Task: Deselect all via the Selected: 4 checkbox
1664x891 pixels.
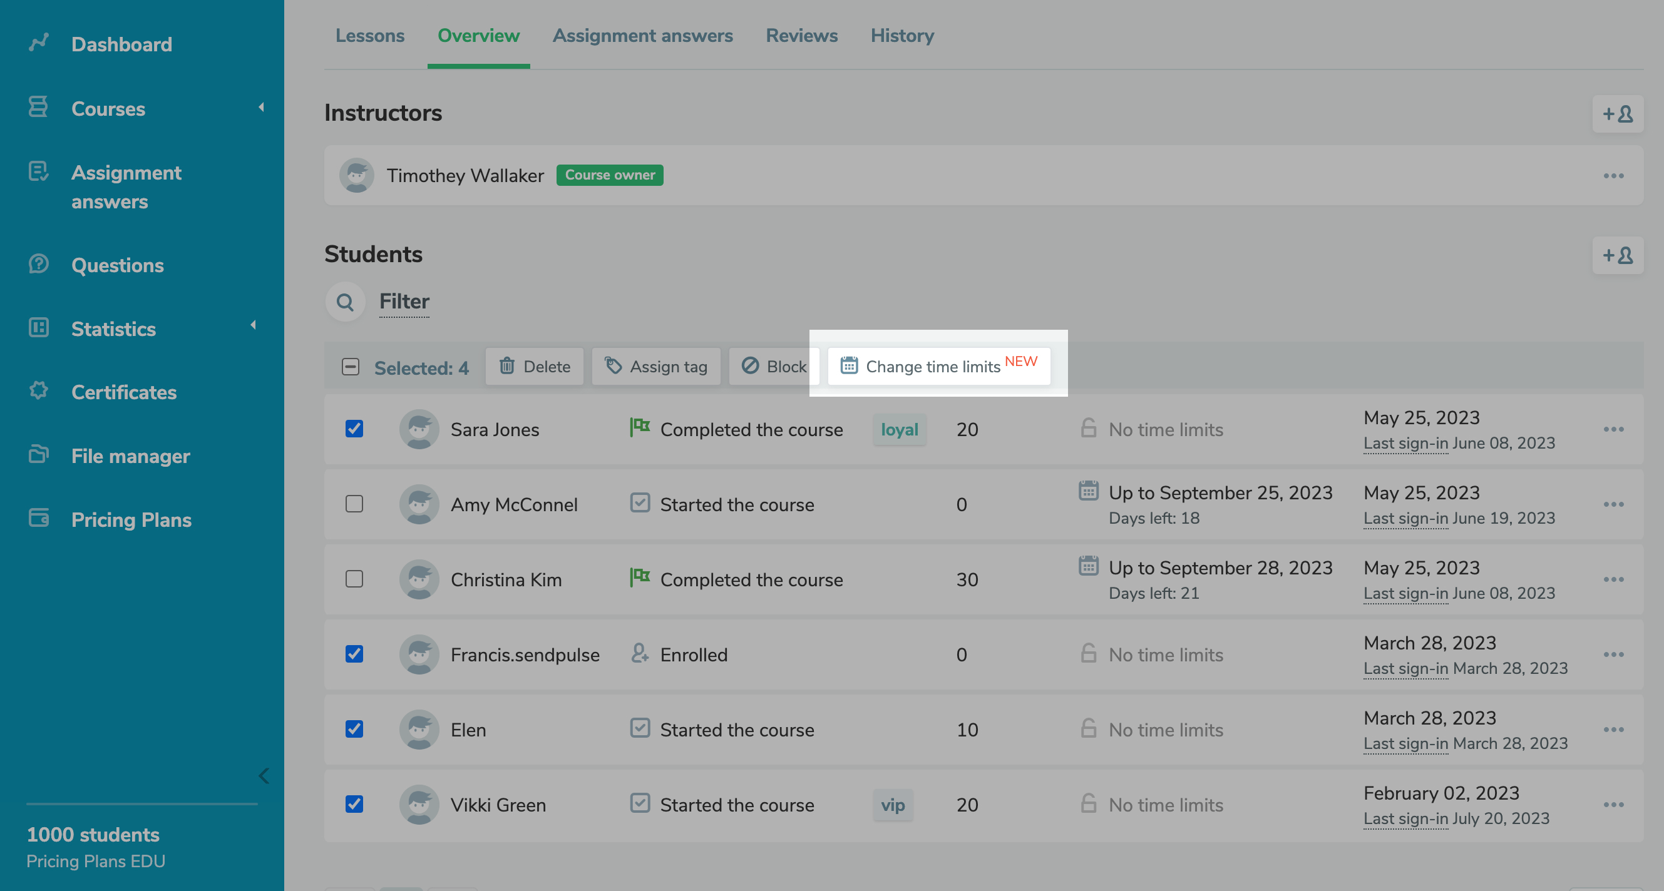Action: [x=350, y=367]
